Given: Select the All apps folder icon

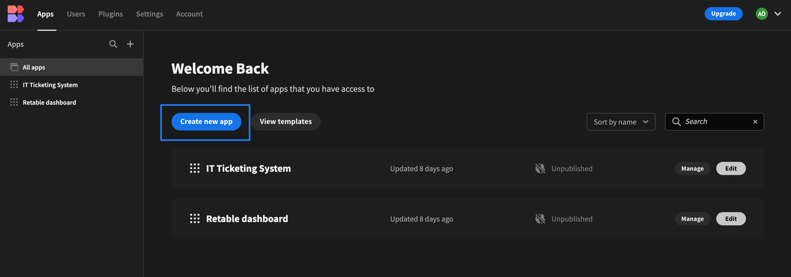Looking at the screenshot, I should tap(15, 67).
